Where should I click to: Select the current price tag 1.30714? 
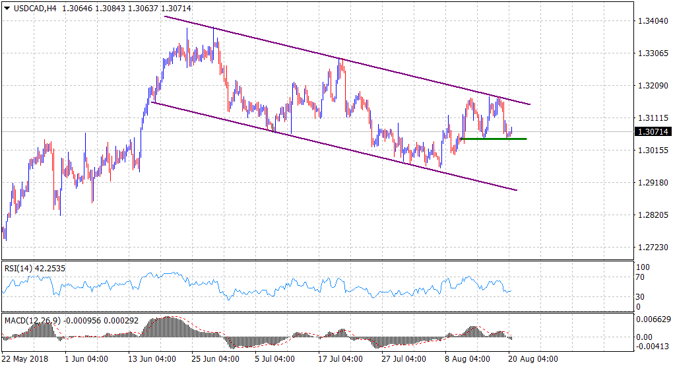[x=652, y=132]
